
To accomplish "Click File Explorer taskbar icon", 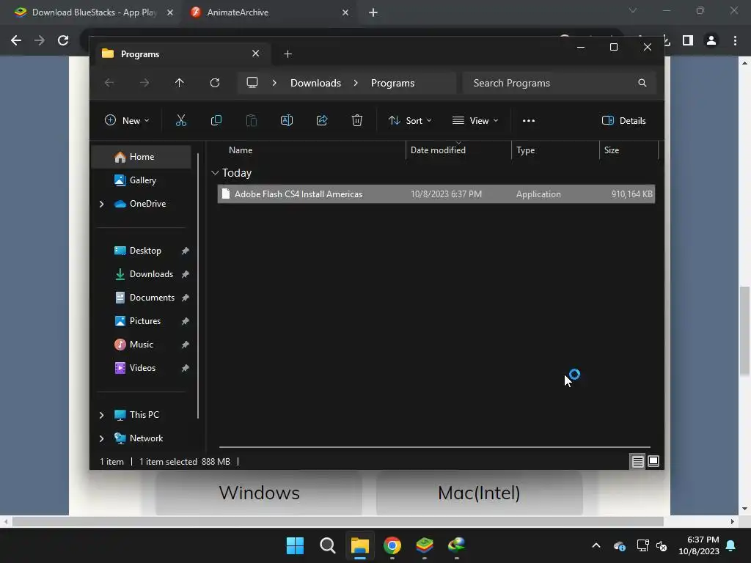I will pyautogui.click(x=359, y=545).
